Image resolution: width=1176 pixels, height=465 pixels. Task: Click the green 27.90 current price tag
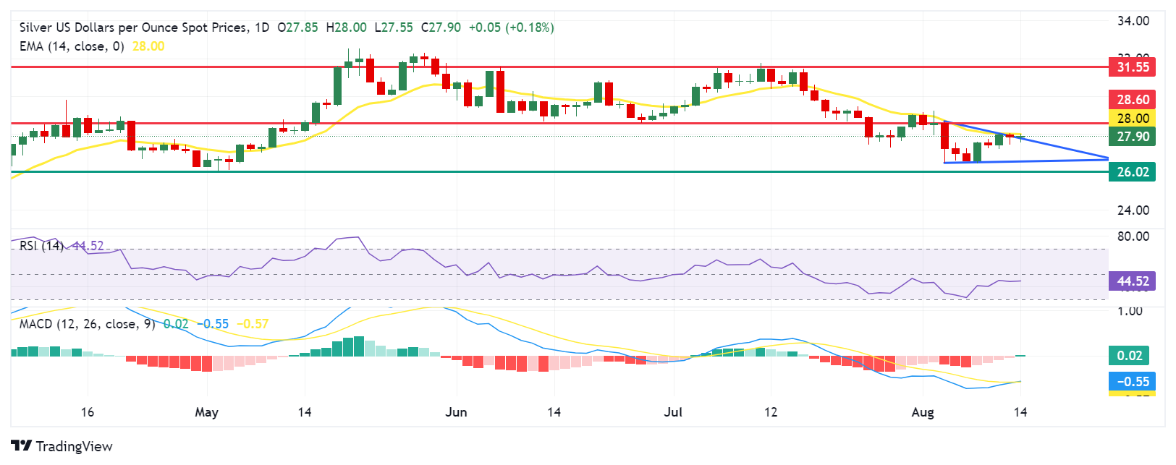point(1132,137)
